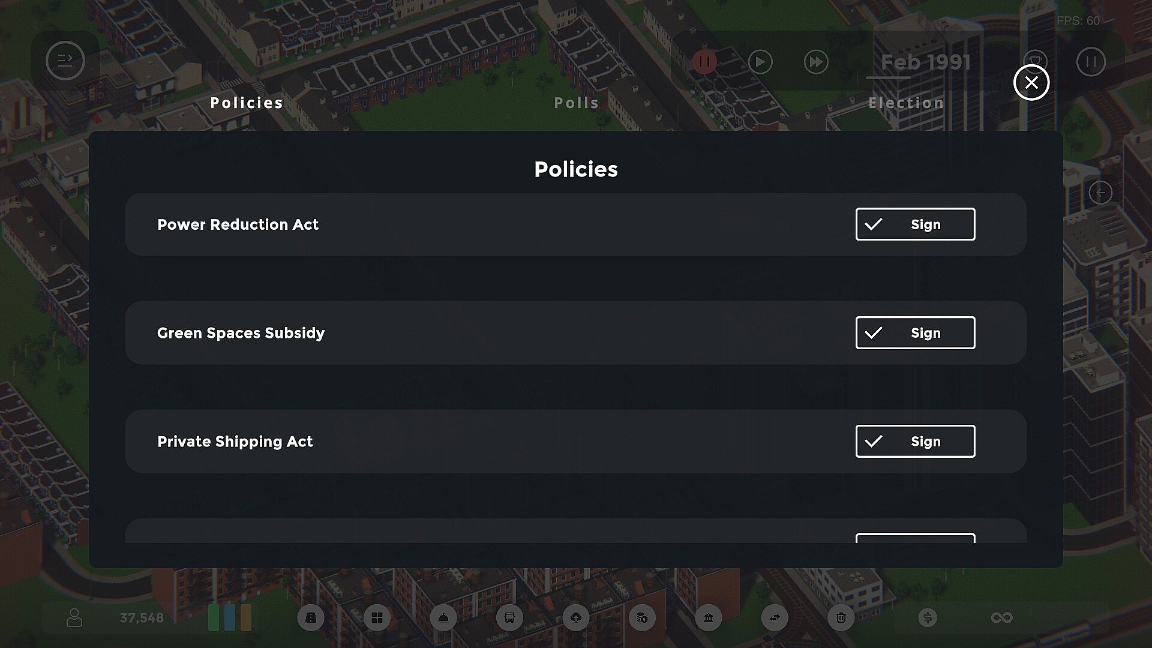Click the road building tool icon

[x=311, y=617]
